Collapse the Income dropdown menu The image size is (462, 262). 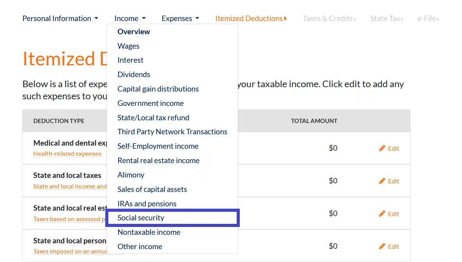(130, 18)
